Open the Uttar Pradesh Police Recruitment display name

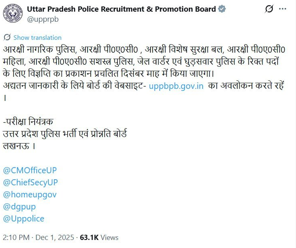pos(121,9)
